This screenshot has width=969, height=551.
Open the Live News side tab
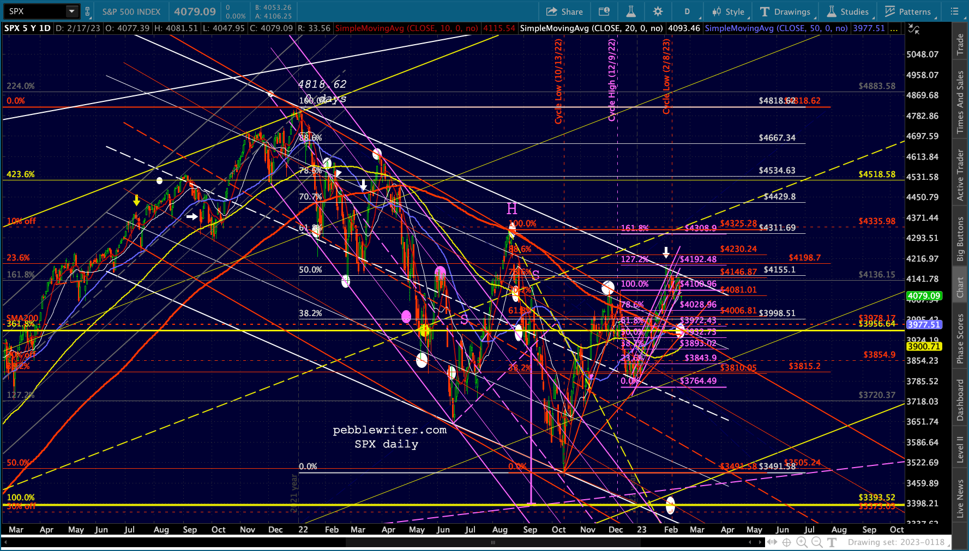[960, 498]
